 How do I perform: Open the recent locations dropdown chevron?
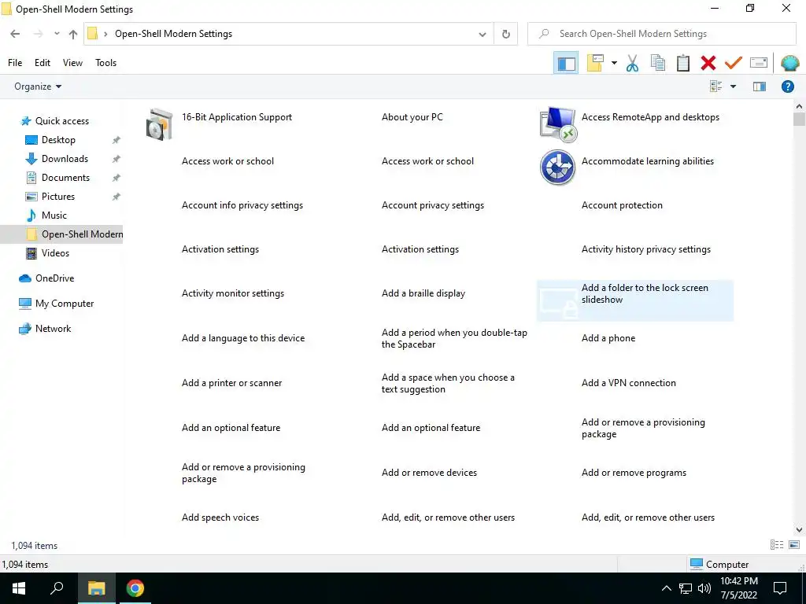56,34
